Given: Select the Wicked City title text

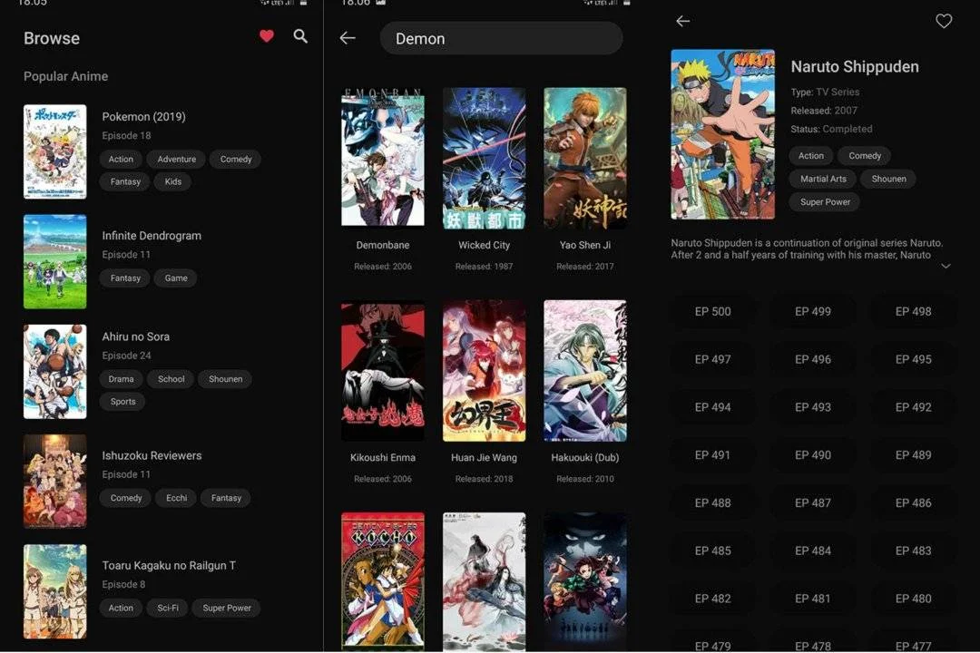Looking at the screenshot, I should [484, 245].
